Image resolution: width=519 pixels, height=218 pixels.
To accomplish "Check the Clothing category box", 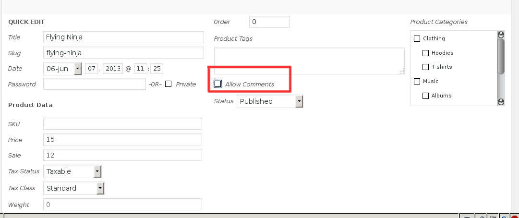I will coord(417,38).
